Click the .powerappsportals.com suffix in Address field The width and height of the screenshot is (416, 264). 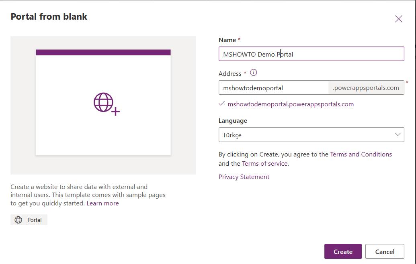coord(366,87)
